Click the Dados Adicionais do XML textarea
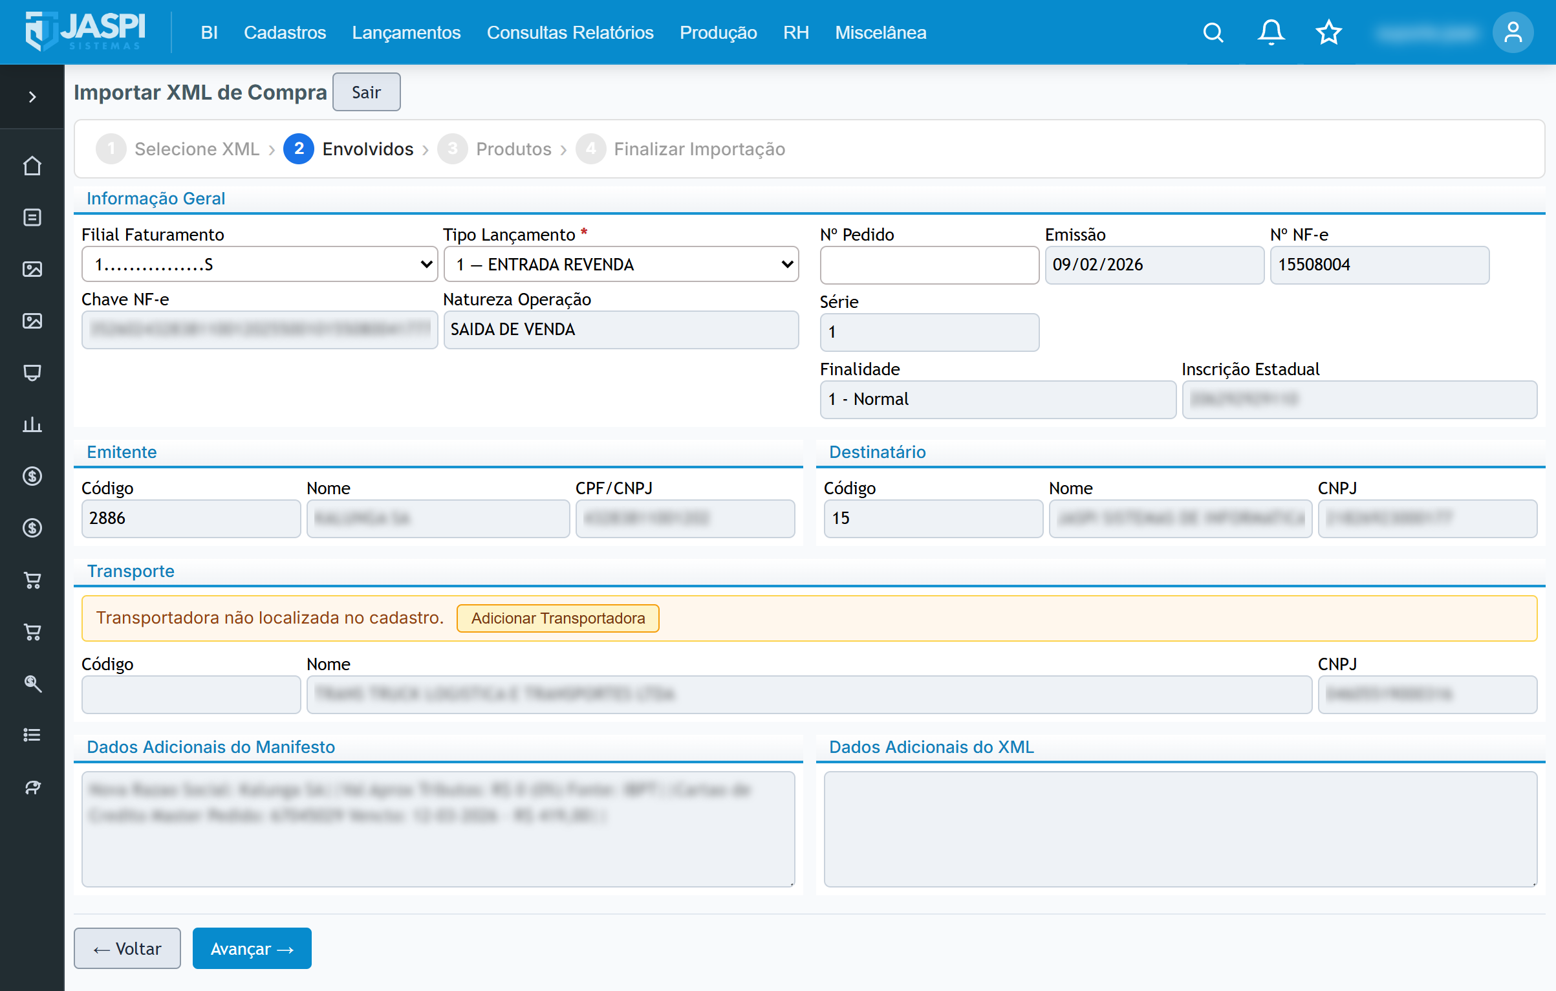Image resolution: width=1556 pixels, height=991 pixels. (1180, 829)
